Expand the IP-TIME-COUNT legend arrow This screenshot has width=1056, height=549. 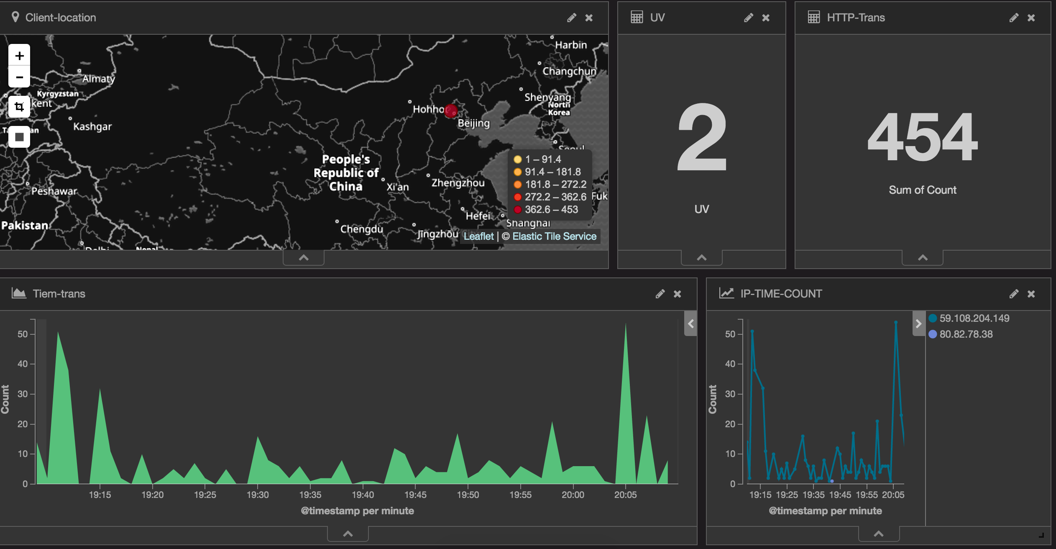[x=918, y=323]
